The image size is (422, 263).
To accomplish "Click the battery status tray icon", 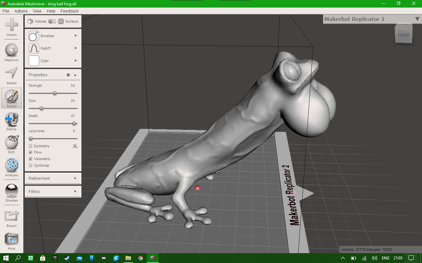I will coord(353,258).
